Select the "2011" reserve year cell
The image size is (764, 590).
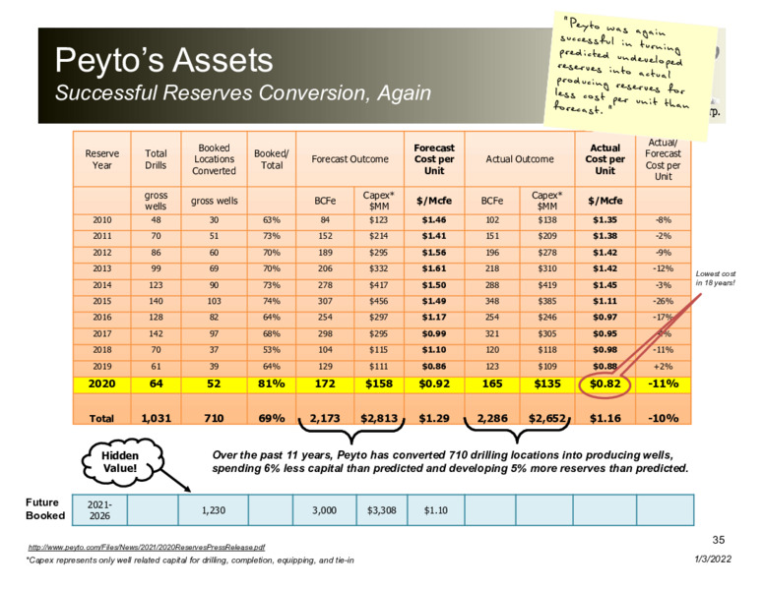pyautogui.click(x=101, y=236)
